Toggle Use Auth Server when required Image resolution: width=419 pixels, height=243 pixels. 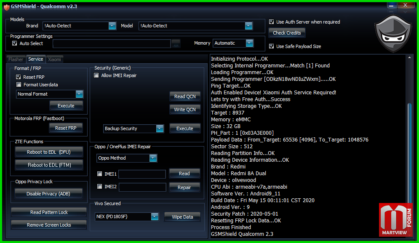point(272,22)
